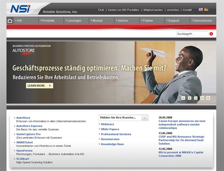Viewport: 224px width, 171px height.
Task: Click in the Suchbegriff search field
Action: [192, 34]
